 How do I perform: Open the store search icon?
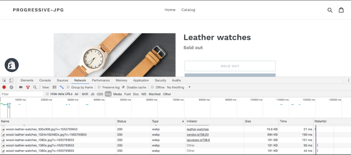coord(330,10)
